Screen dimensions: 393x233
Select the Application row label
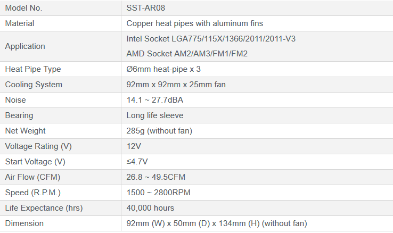(25, 46)
